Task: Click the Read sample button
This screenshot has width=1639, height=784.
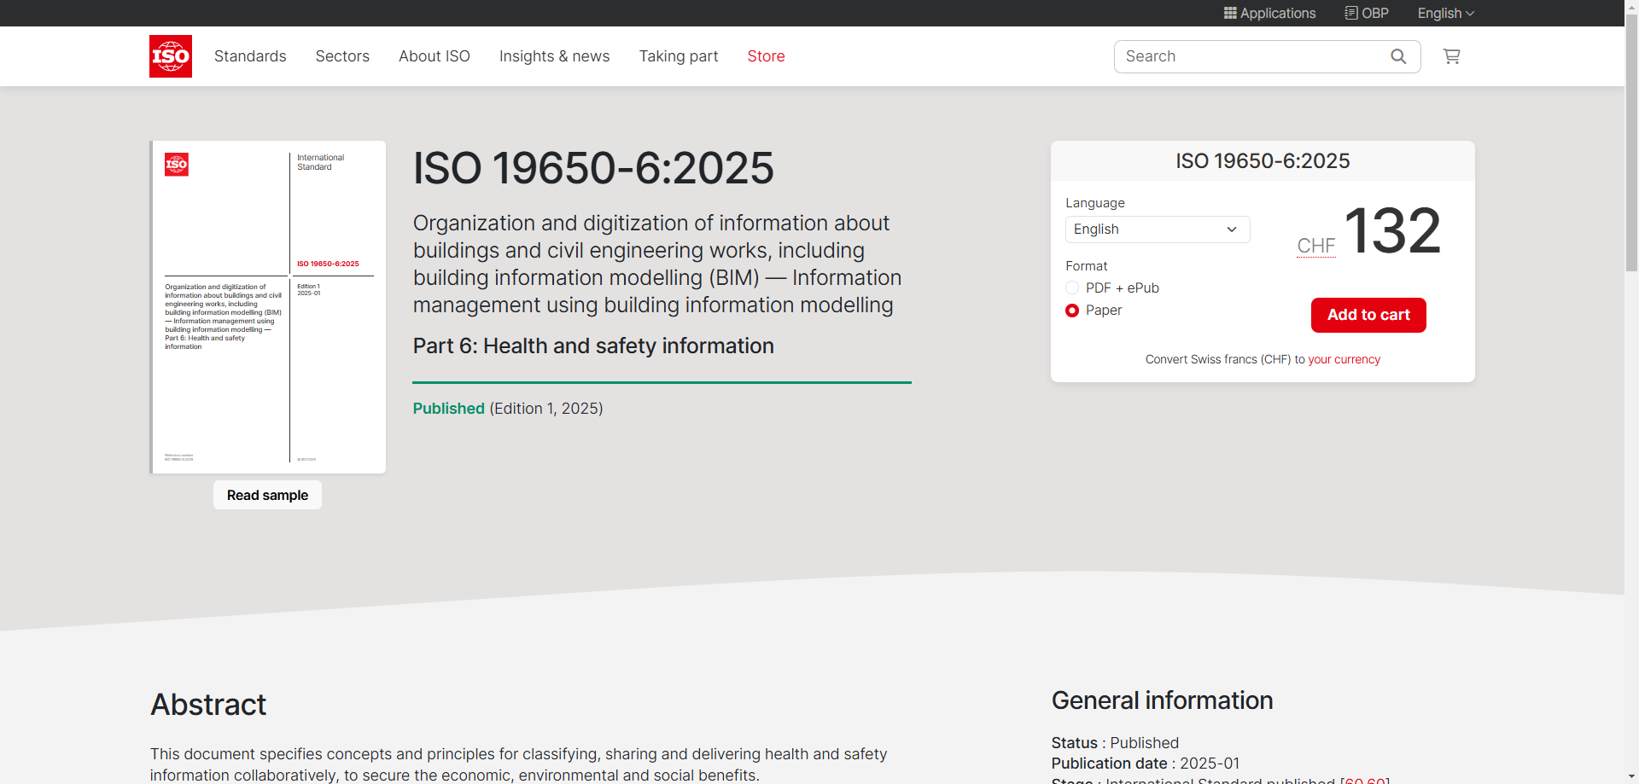Action: pos(267,495)
